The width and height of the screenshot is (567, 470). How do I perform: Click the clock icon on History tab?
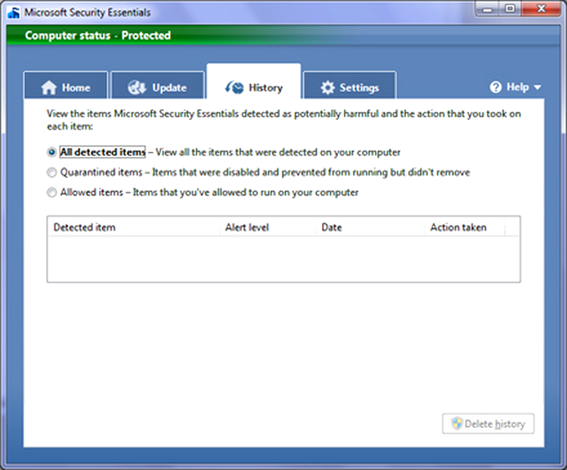pos(234,88)
